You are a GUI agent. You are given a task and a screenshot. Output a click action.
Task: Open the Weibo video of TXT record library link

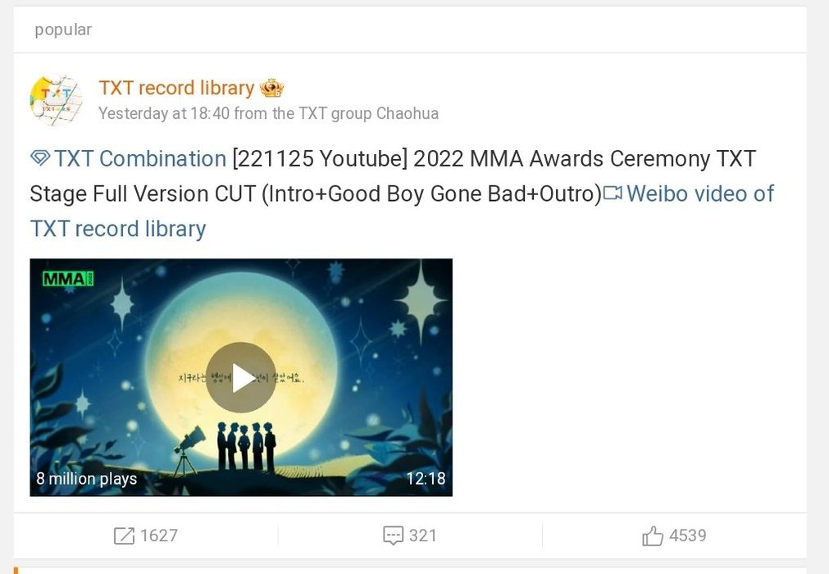[x=403, y=211]
